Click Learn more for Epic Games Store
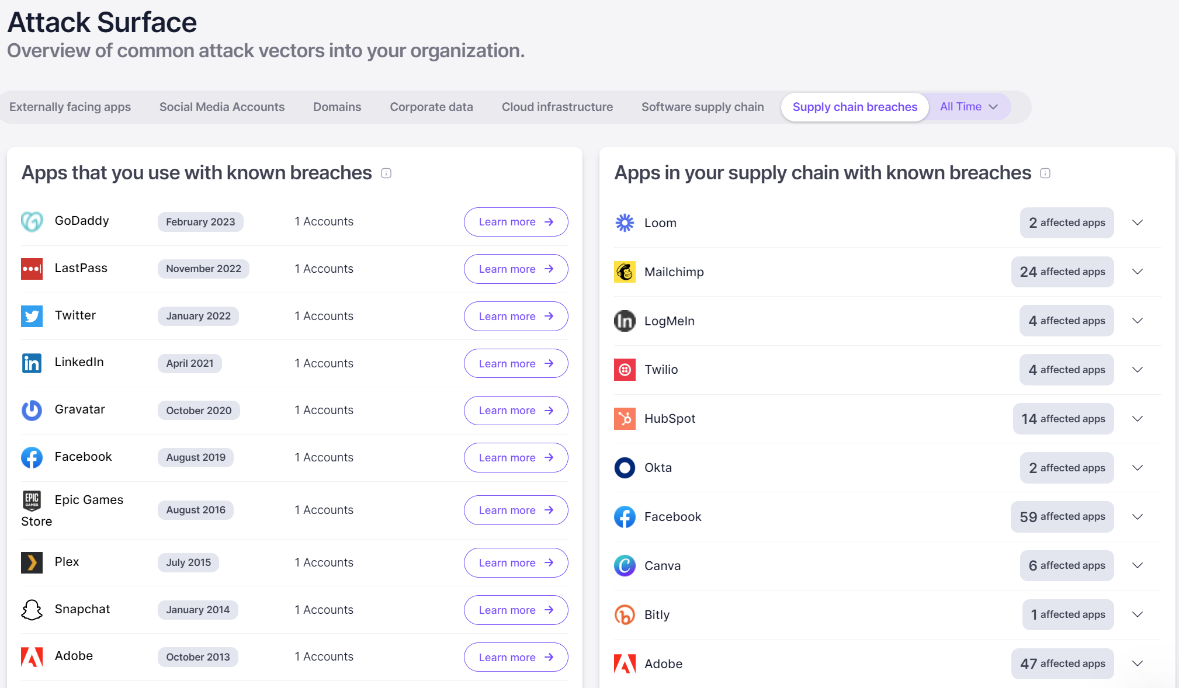This screenshot has height=688, width=1179. pyautogui.click(x=516, y=510)
